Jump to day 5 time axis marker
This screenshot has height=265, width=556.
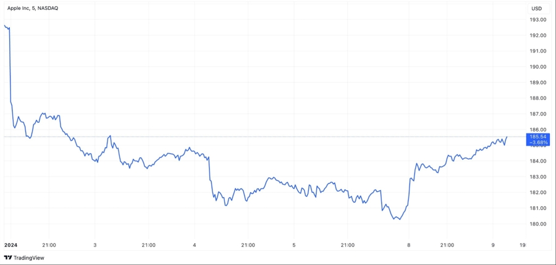coord(294,245)
